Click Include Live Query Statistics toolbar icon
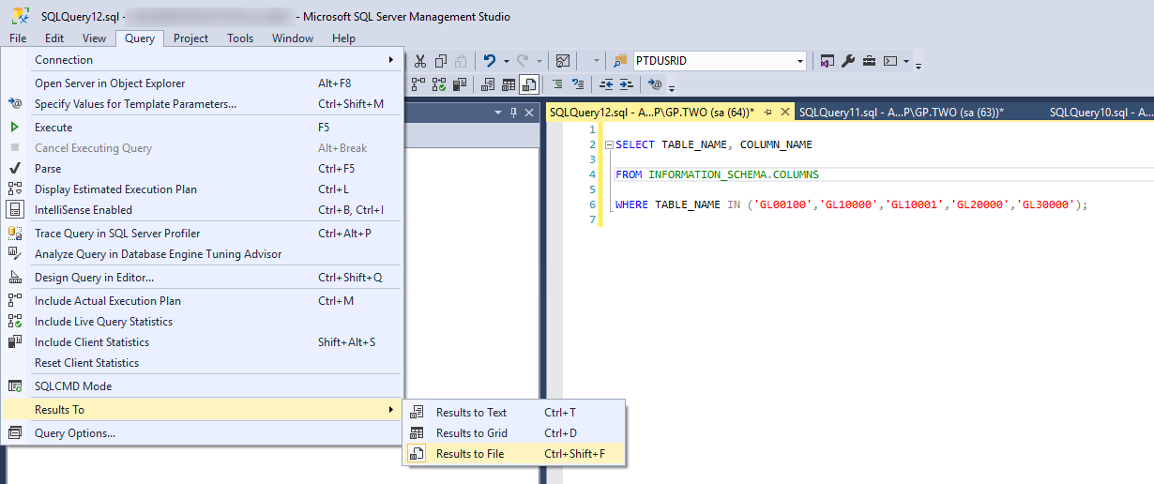 click(x=439, y=84)
